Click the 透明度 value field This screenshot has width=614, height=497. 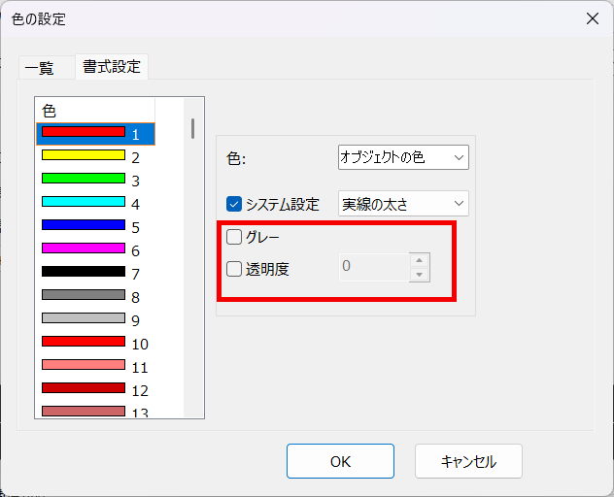(x=374, y=267)
